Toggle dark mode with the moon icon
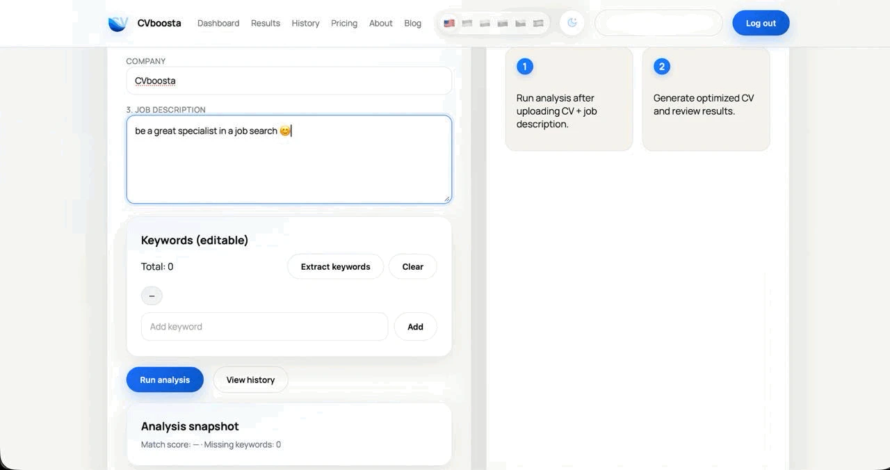The height and width of the screenshot is (470, 890). [572, 23]
